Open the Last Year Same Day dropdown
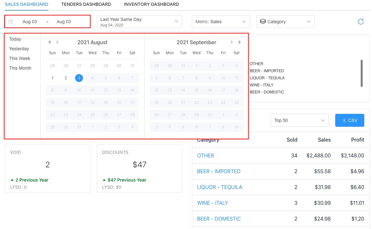Viewport: 372px width, 229px height. pyautogui.click(x=139, y=22)
